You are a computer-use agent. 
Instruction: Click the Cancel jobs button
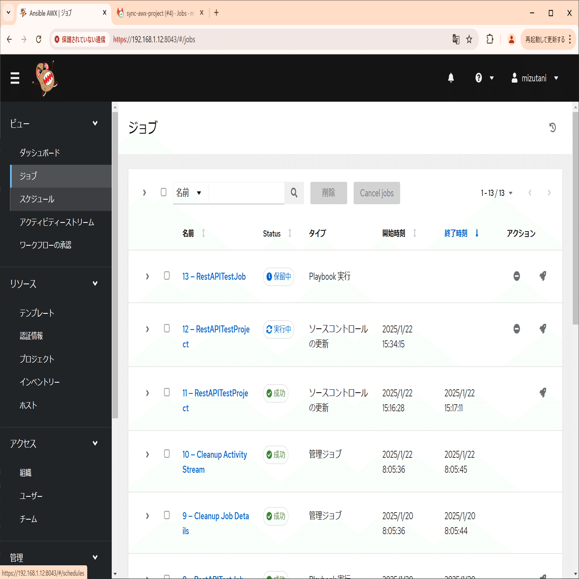376,193
